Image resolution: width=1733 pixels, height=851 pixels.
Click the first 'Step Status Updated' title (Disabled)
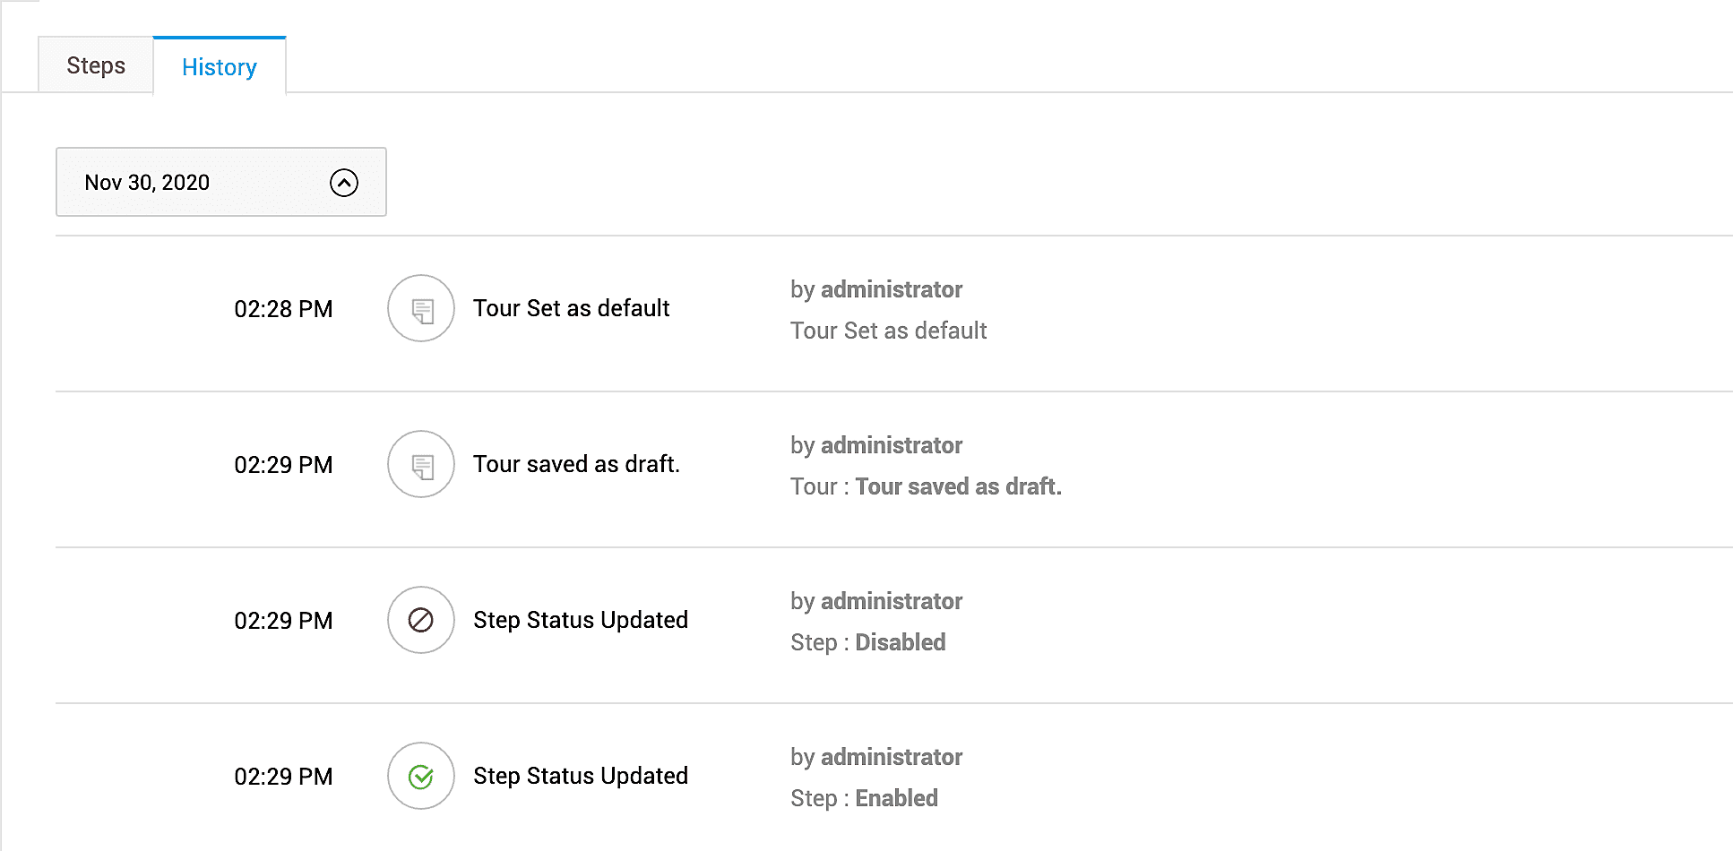581,620
